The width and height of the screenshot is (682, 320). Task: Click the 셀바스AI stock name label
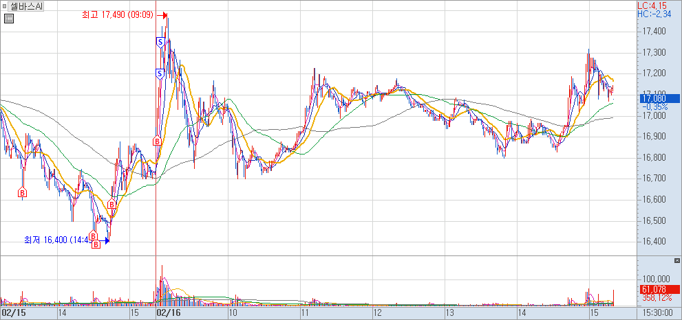click(x=25, y=6)
